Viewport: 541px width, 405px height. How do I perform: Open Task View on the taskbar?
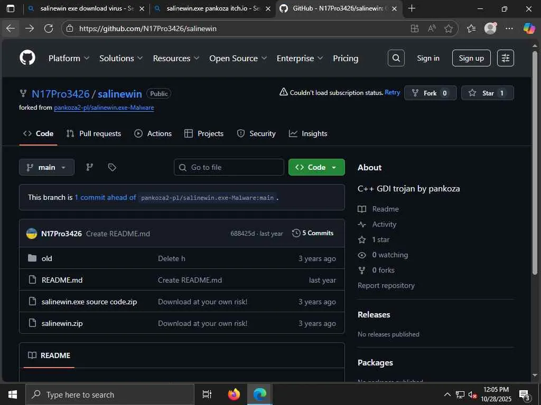(x=207, y=394)
